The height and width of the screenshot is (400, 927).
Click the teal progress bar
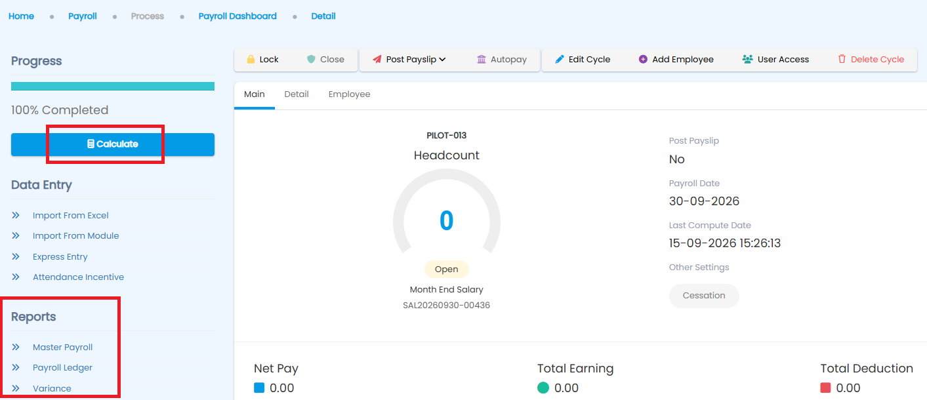[113, 86]
